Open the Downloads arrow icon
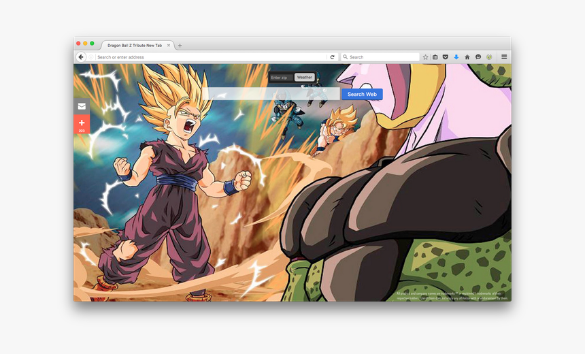This screenshot has width=585, height=354. click(x=456, y=57)
